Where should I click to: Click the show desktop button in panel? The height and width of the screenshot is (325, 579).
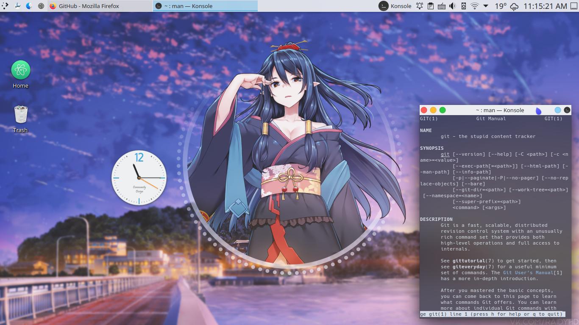tap(573, 6)
